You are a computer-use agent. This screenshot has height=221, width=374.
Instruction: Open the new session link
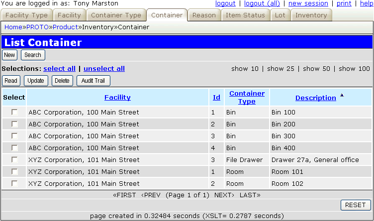coord(308,3)
